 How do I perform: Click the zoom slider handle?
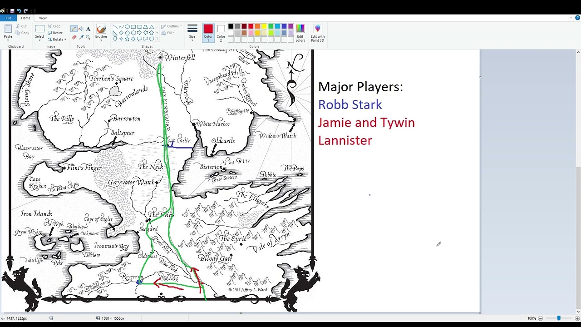[559, 318]
